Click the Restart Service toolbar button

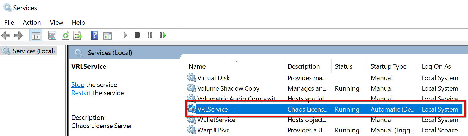(x=163, y=35)
